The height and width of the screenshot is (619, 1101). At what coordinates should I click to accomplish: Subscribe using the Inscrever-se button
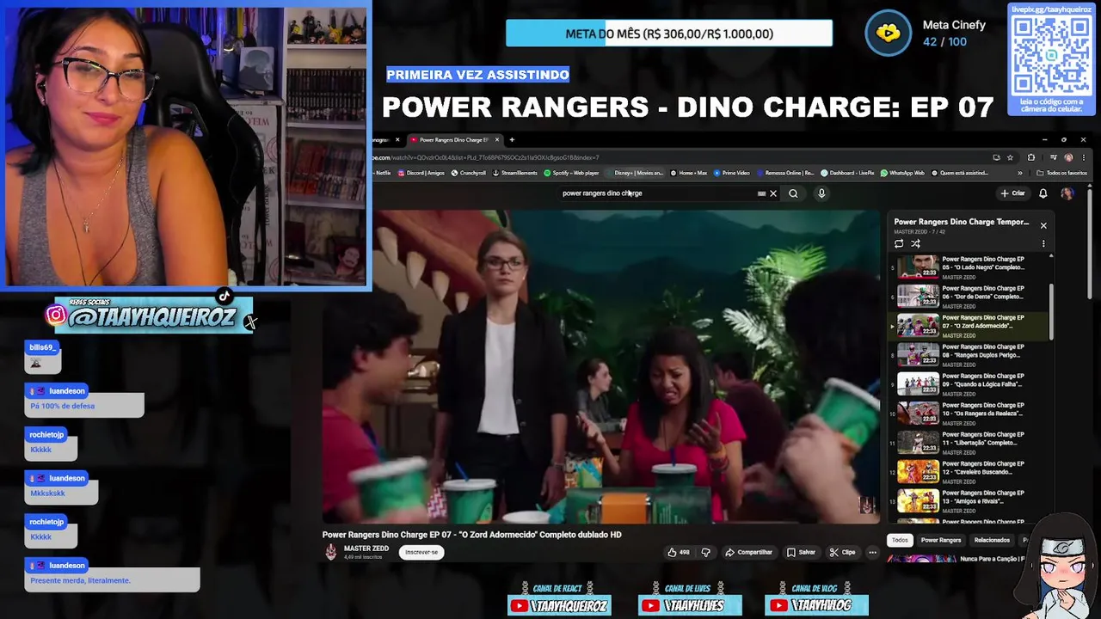[421, 552]
